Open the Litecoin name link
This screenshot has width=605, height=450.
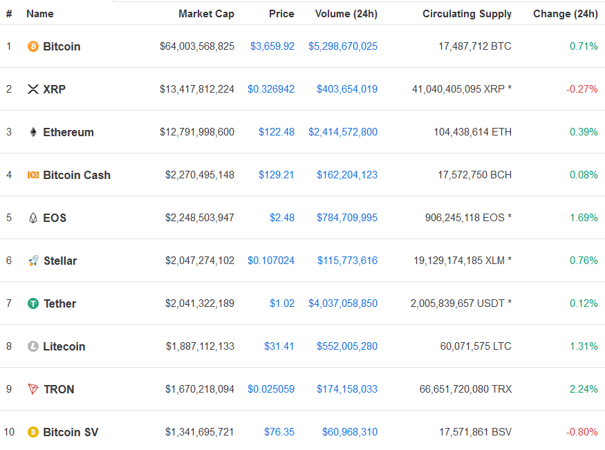coord(64,346)
